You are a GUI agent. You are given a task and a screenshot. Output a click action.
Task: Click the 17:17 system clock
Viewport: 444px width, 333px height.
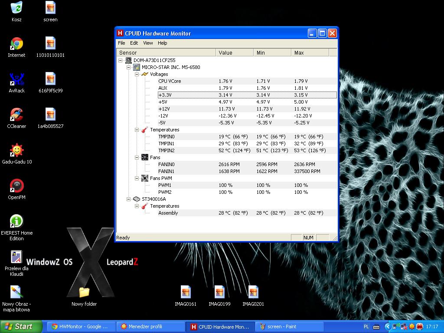coord(432,326)
